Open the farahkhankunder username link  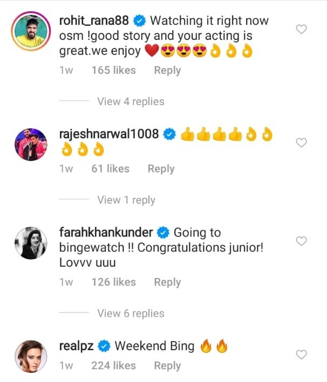[106, 233]
